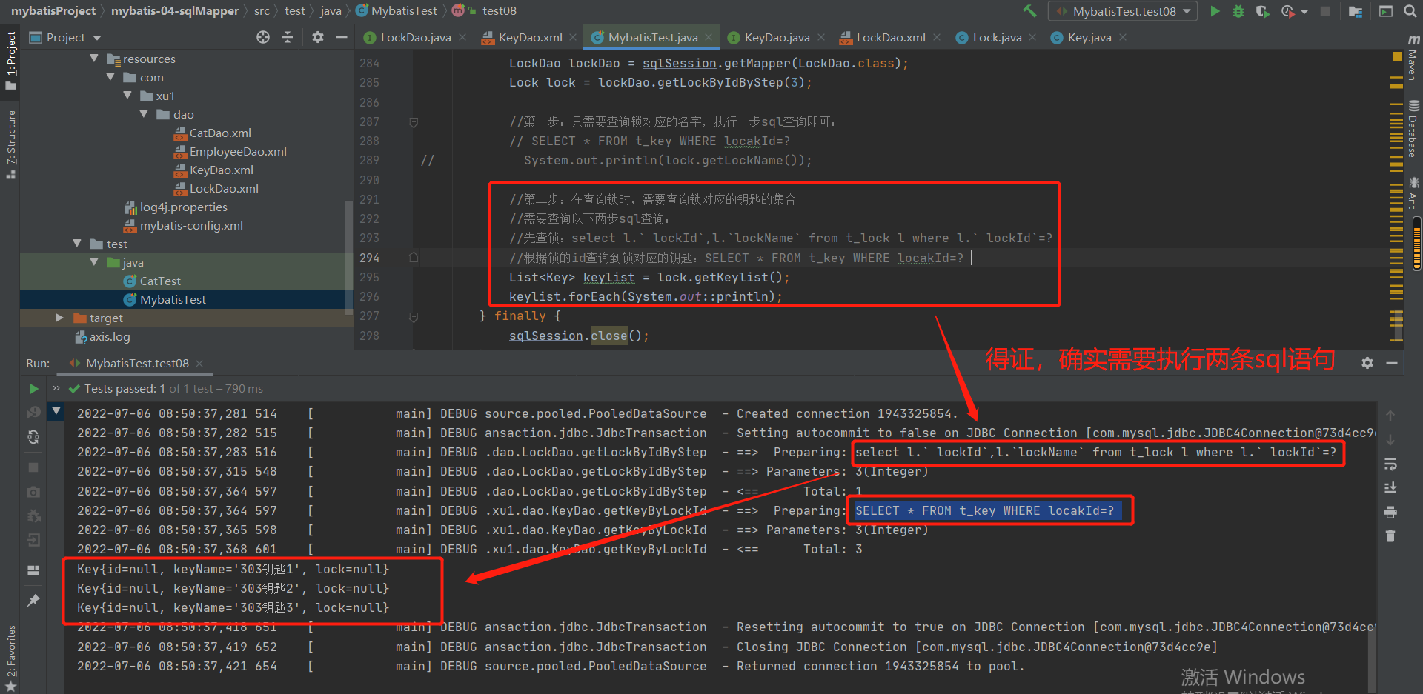Open the Ant tool window
The image size is (1423, 694).
pos(1413,192)
